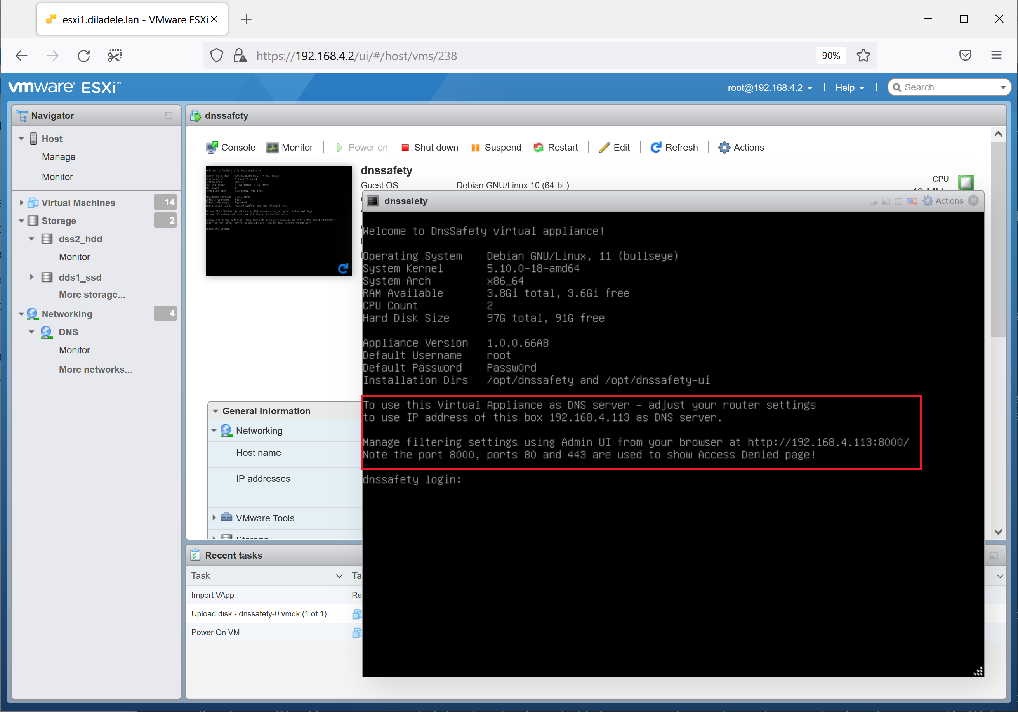The image size is (1018, 712).
Task: Select the Import VApp task row
Action: [x=265, y=596]
